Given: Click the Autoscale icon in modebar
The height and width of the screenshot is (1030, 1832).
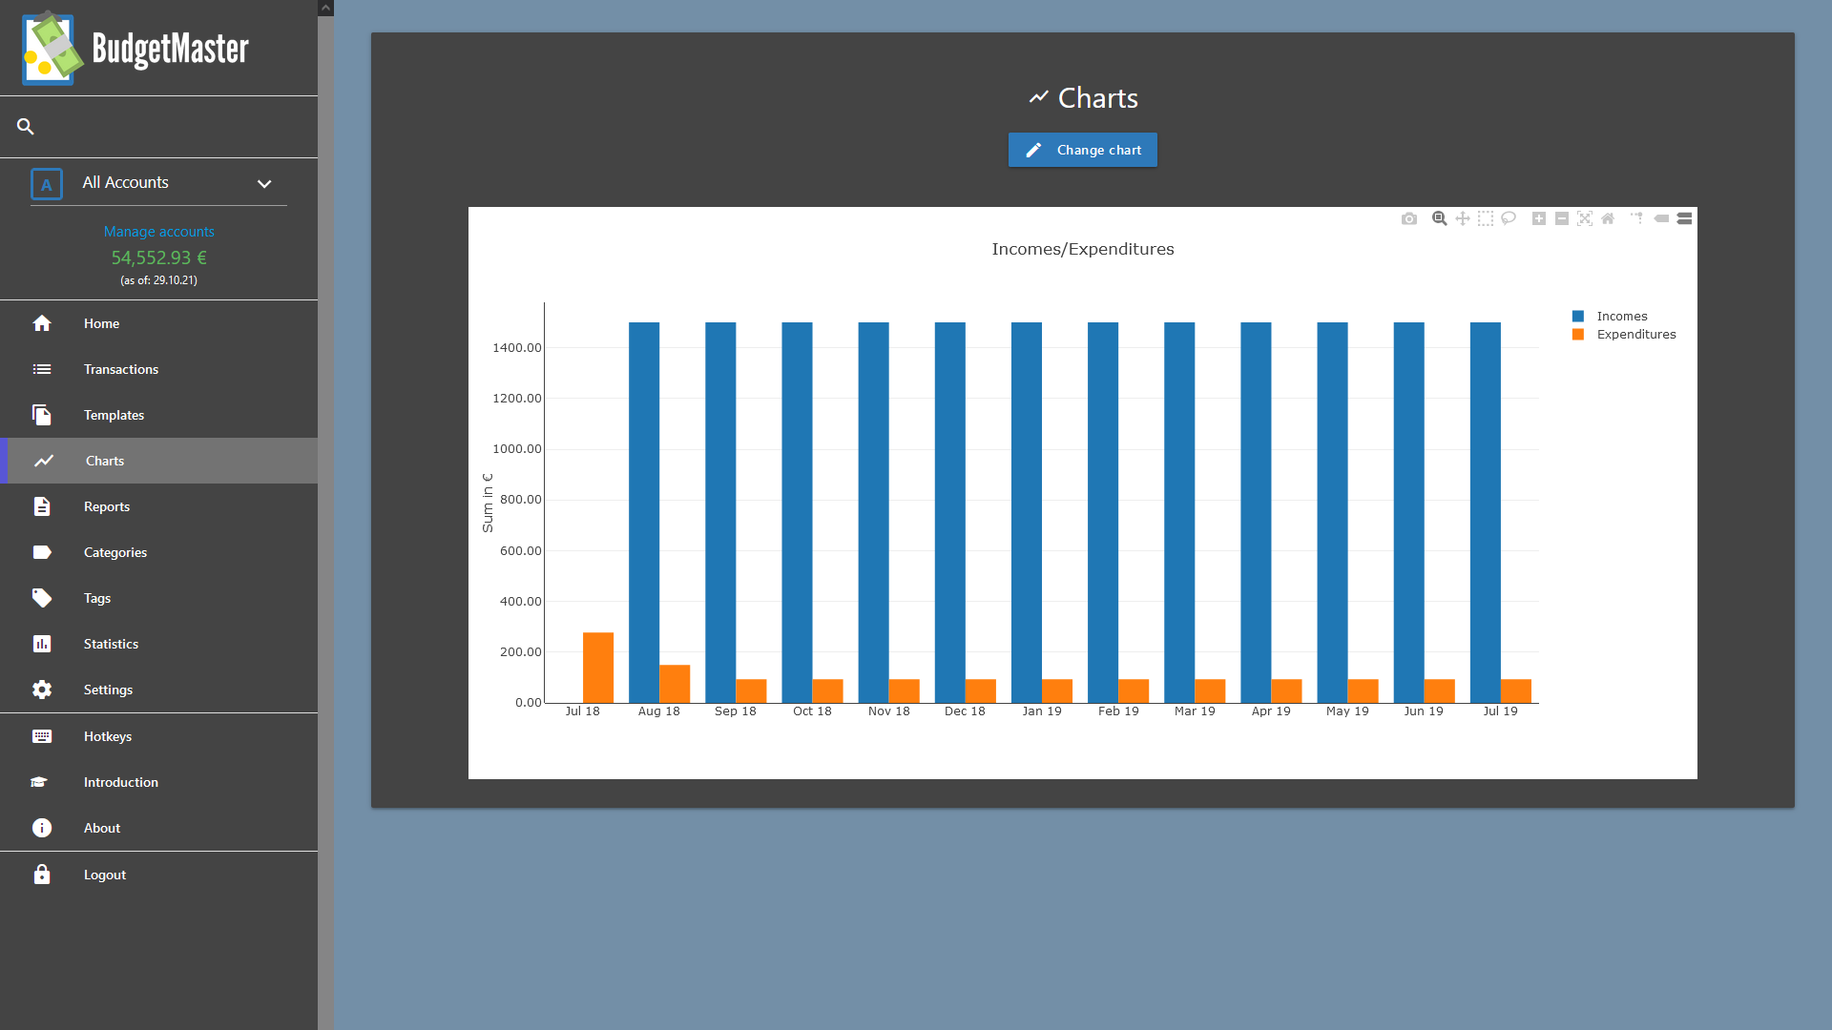Looking at the screenshot, I should pos(1585,218).
